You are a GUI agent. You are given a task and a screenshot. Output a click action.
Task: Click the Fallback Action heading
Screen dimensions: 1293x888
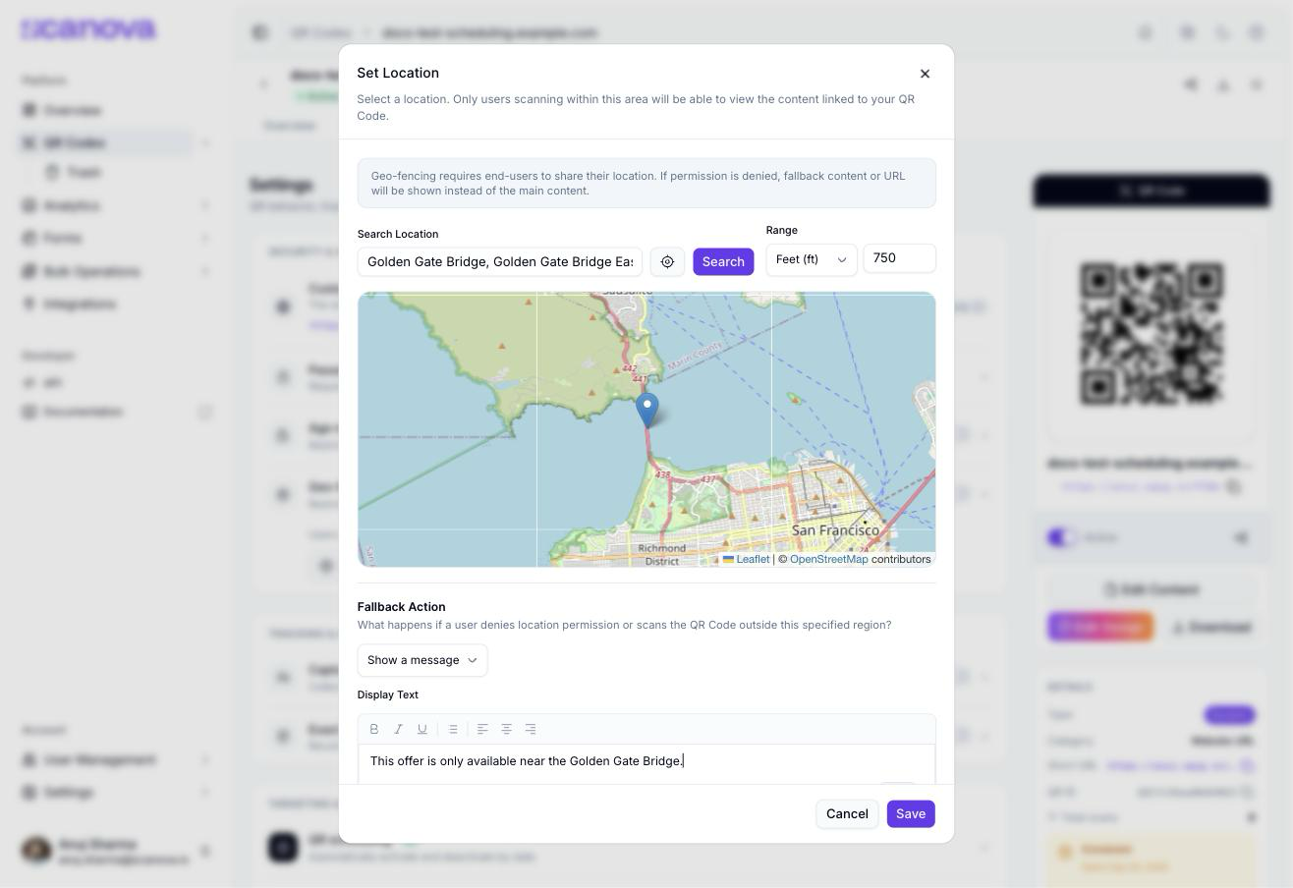coord(401,607)
